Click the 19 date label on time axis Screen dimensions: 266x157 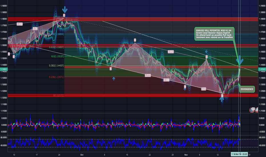249,155
